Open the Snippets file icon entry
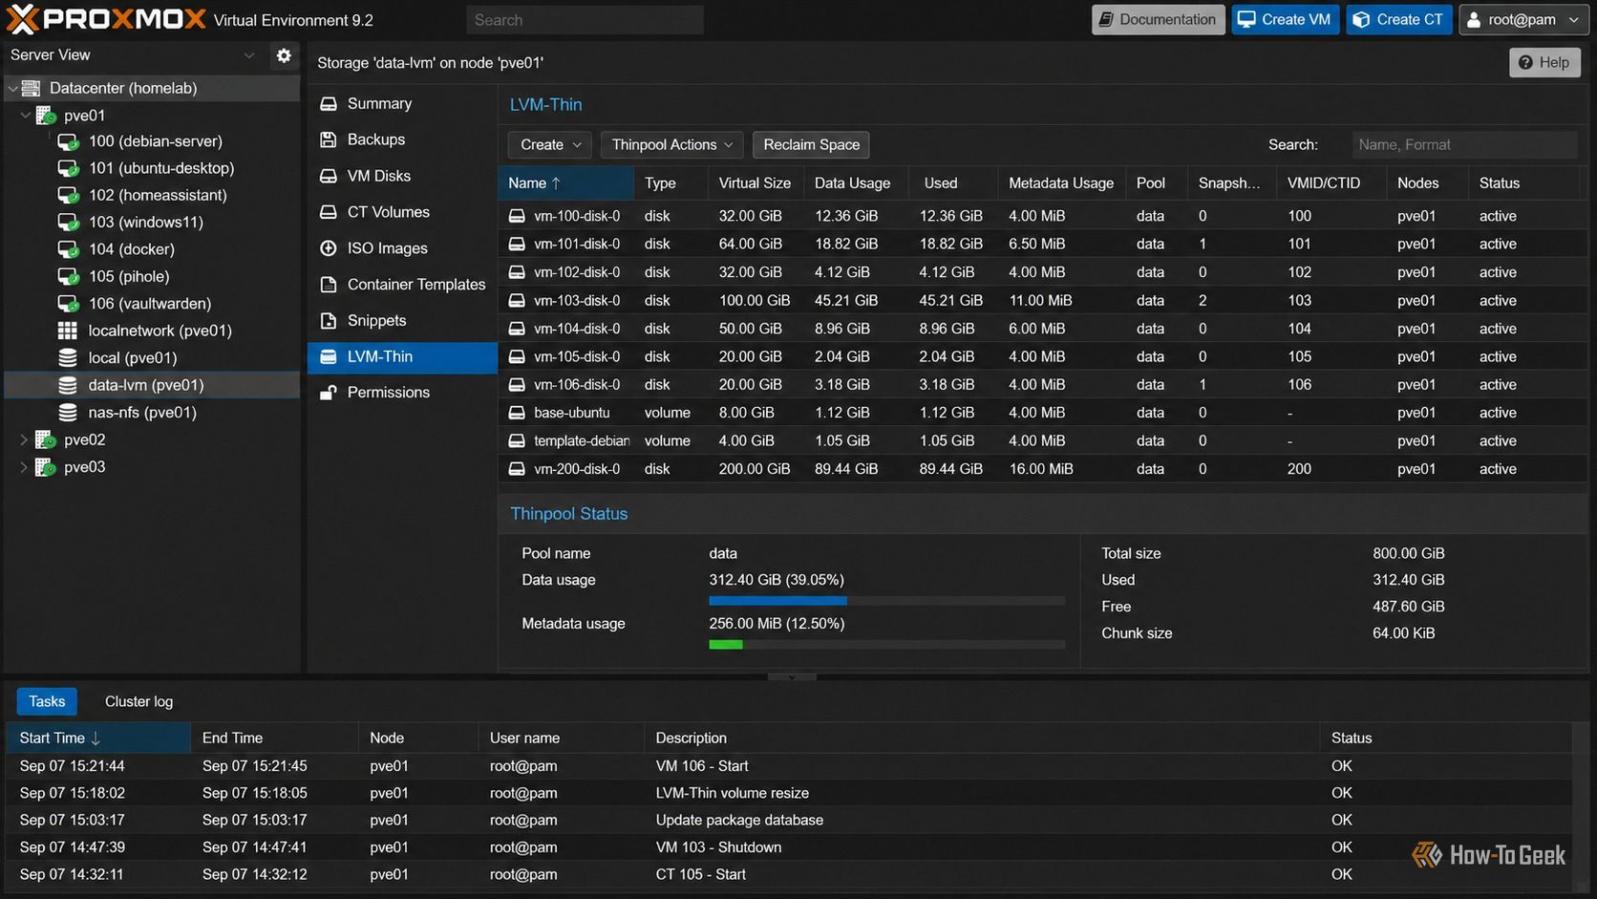The width and height of the screenshot is (1597, 899). click(329, 321)
